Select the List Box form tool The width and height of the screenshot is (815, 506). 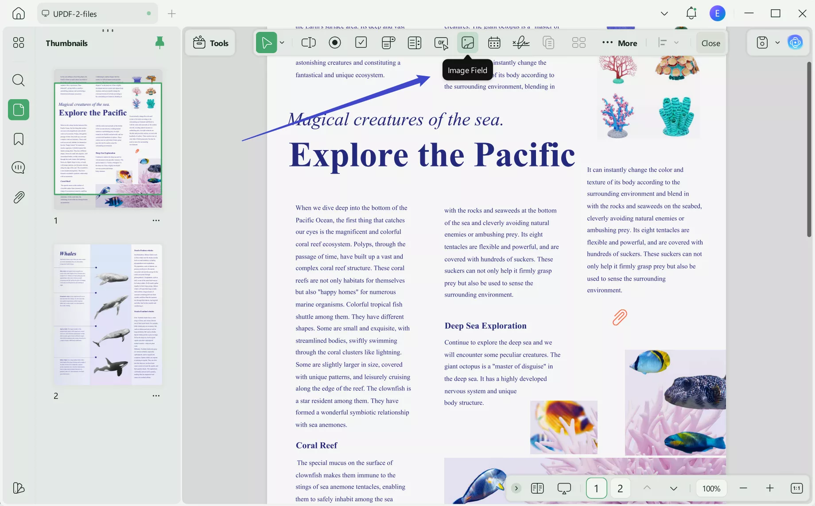[x=414, y=43]
